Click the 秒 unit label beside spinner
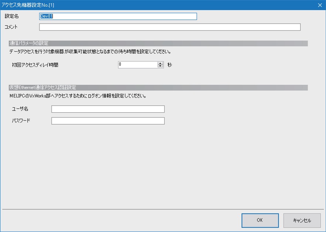Screen dimensions: 326x232 pos(169,65)
